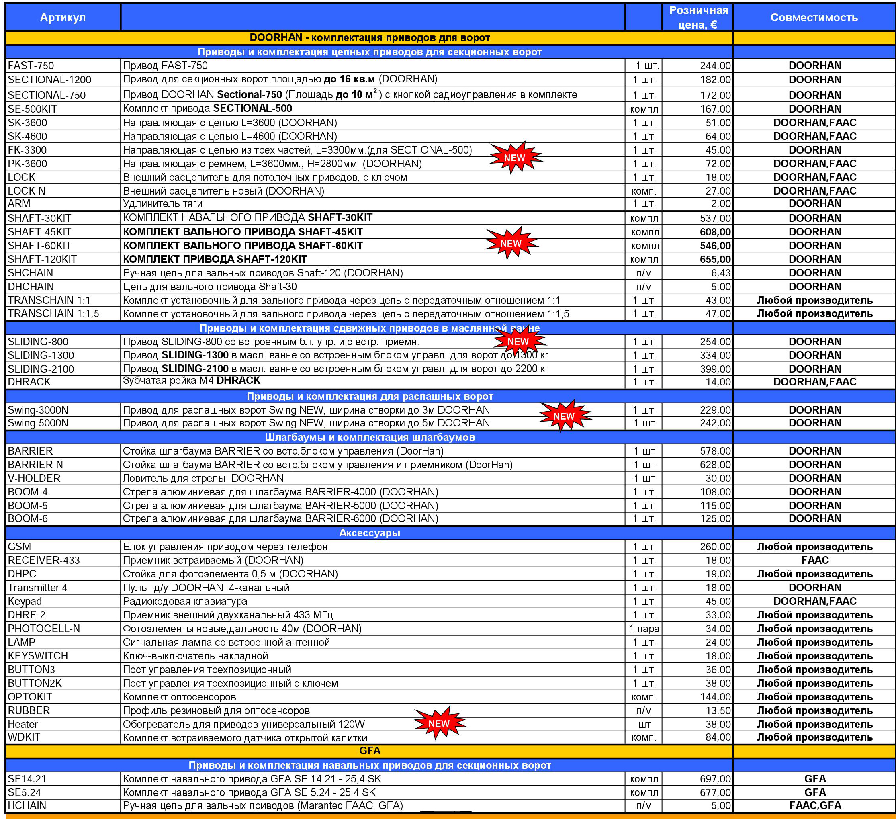
Task: Select article cell GSM
Action: click(x=63, y=547)
